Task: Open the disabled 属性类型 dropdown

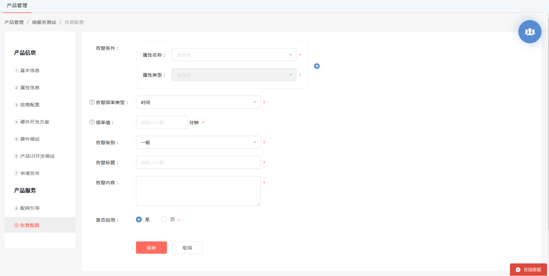Action: click(x=234, y=75)
